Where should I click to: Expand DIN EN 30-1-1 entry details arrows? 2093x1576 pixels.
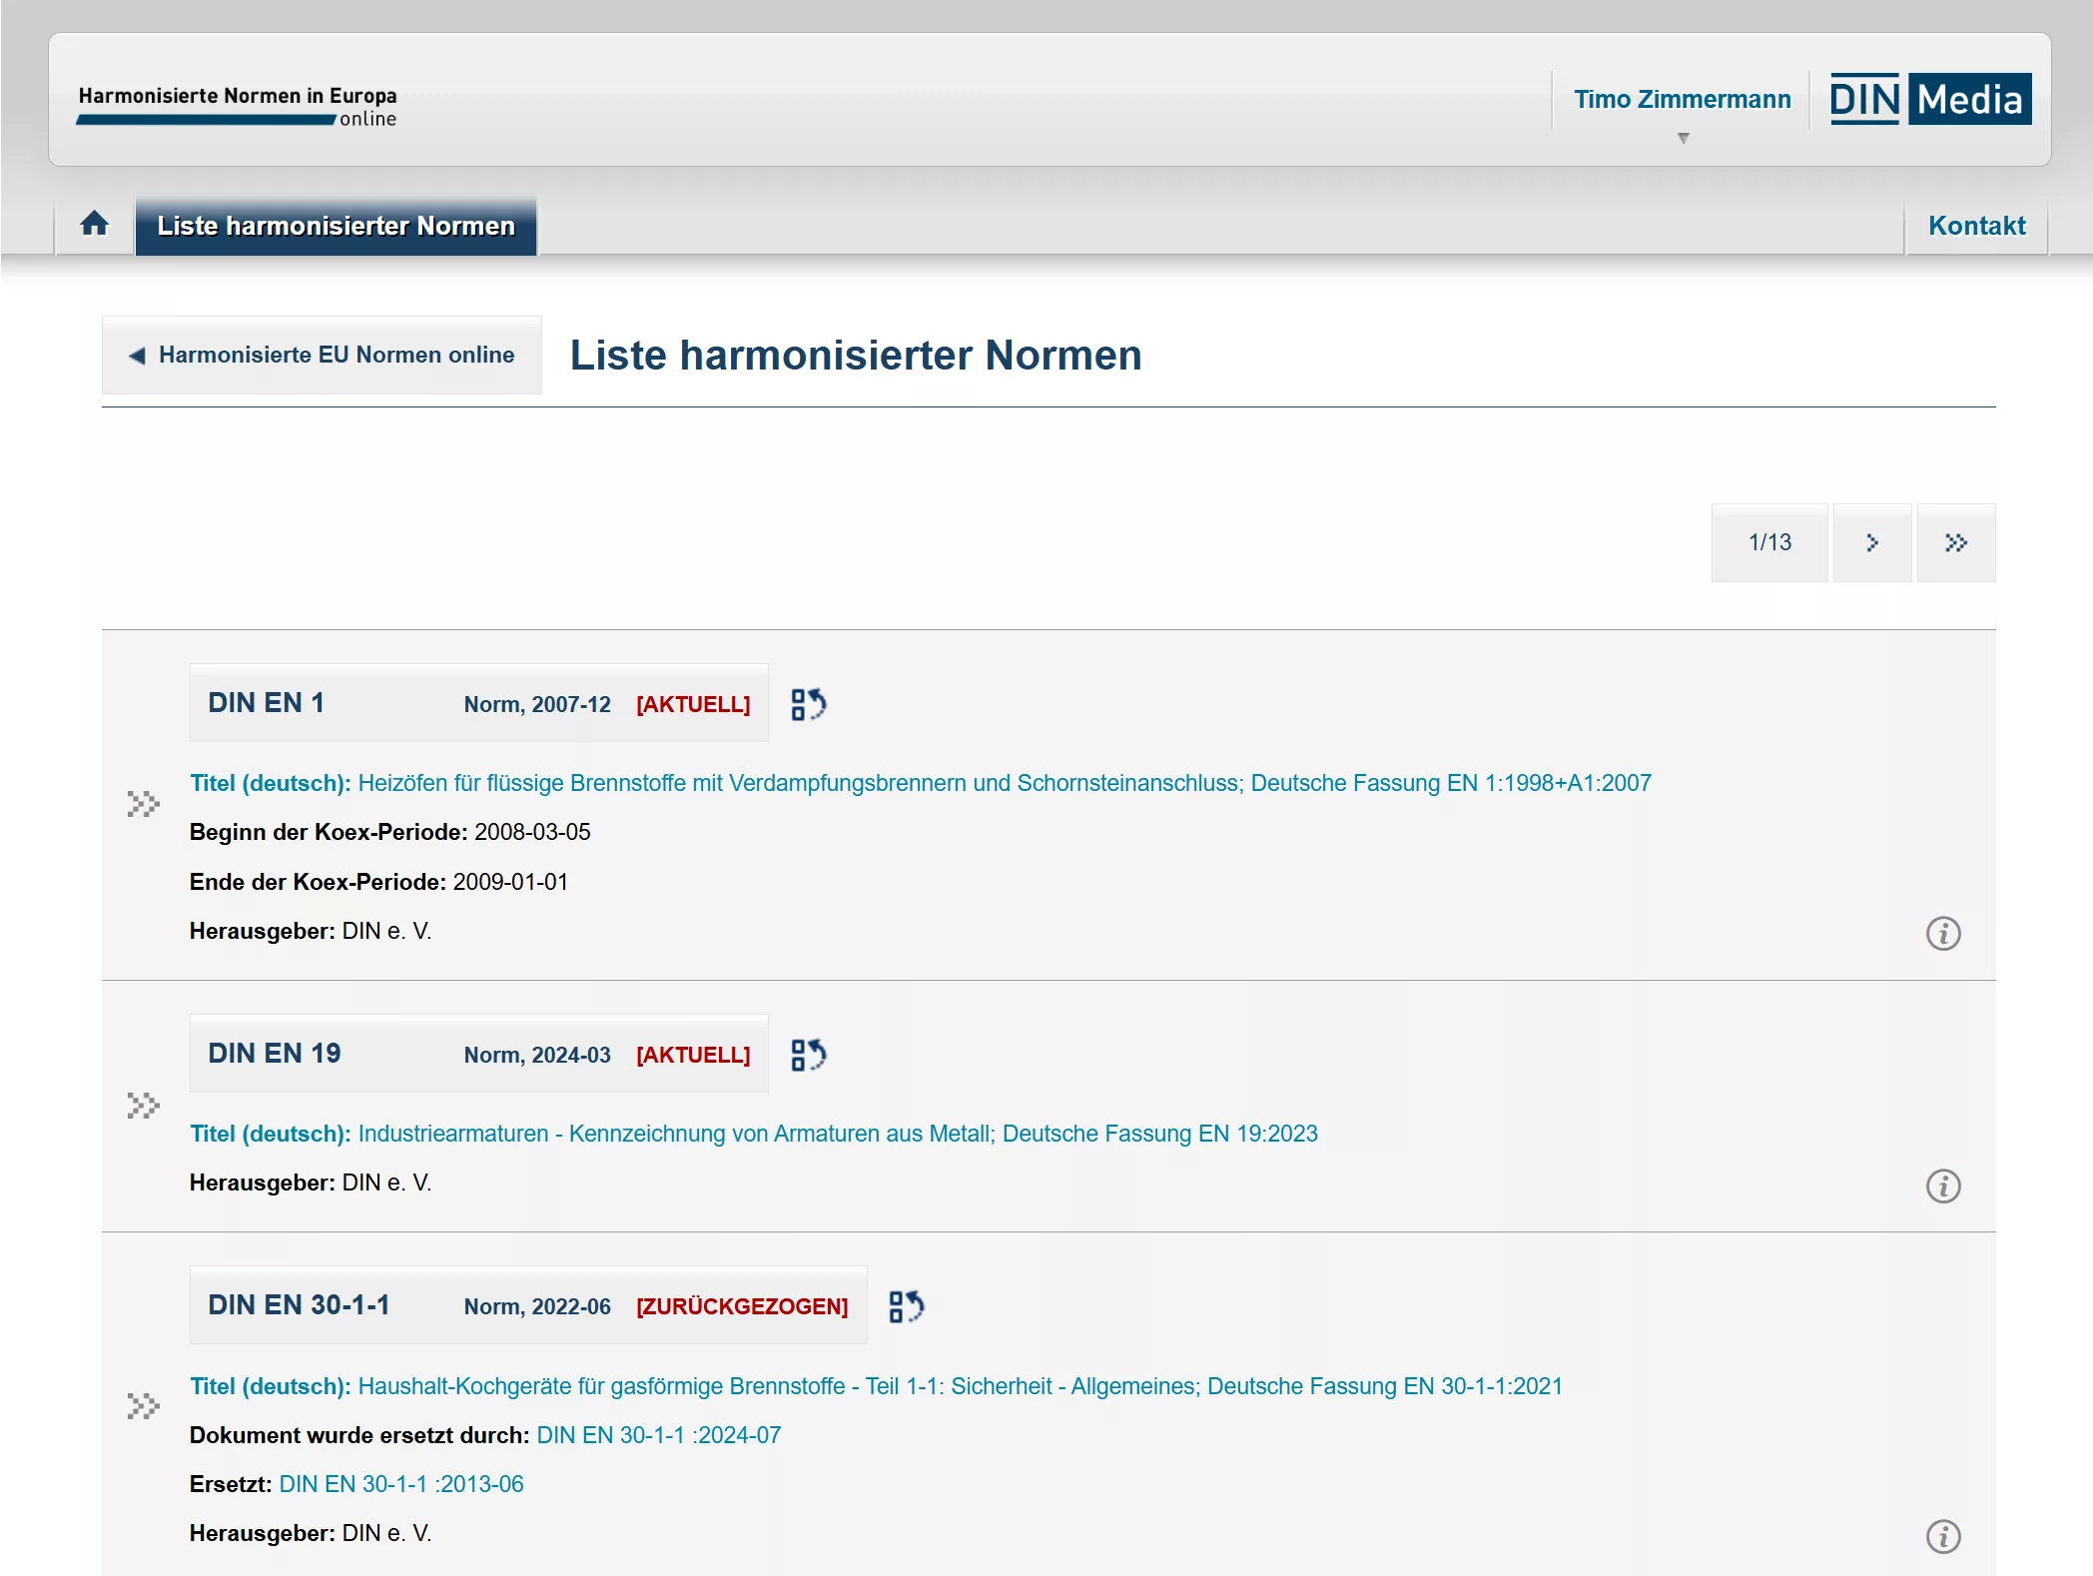[x=143, y=1406]
